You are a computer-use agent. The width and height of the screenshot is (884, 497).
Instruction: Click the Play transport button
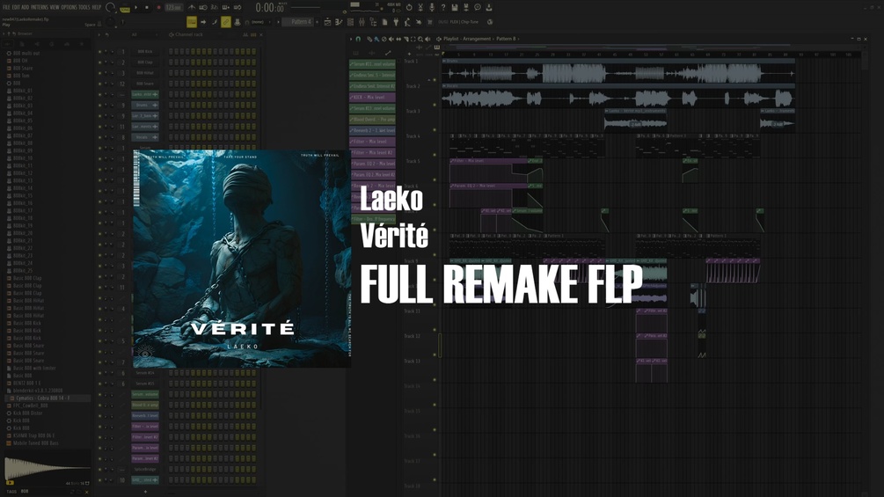coord(135,8)
